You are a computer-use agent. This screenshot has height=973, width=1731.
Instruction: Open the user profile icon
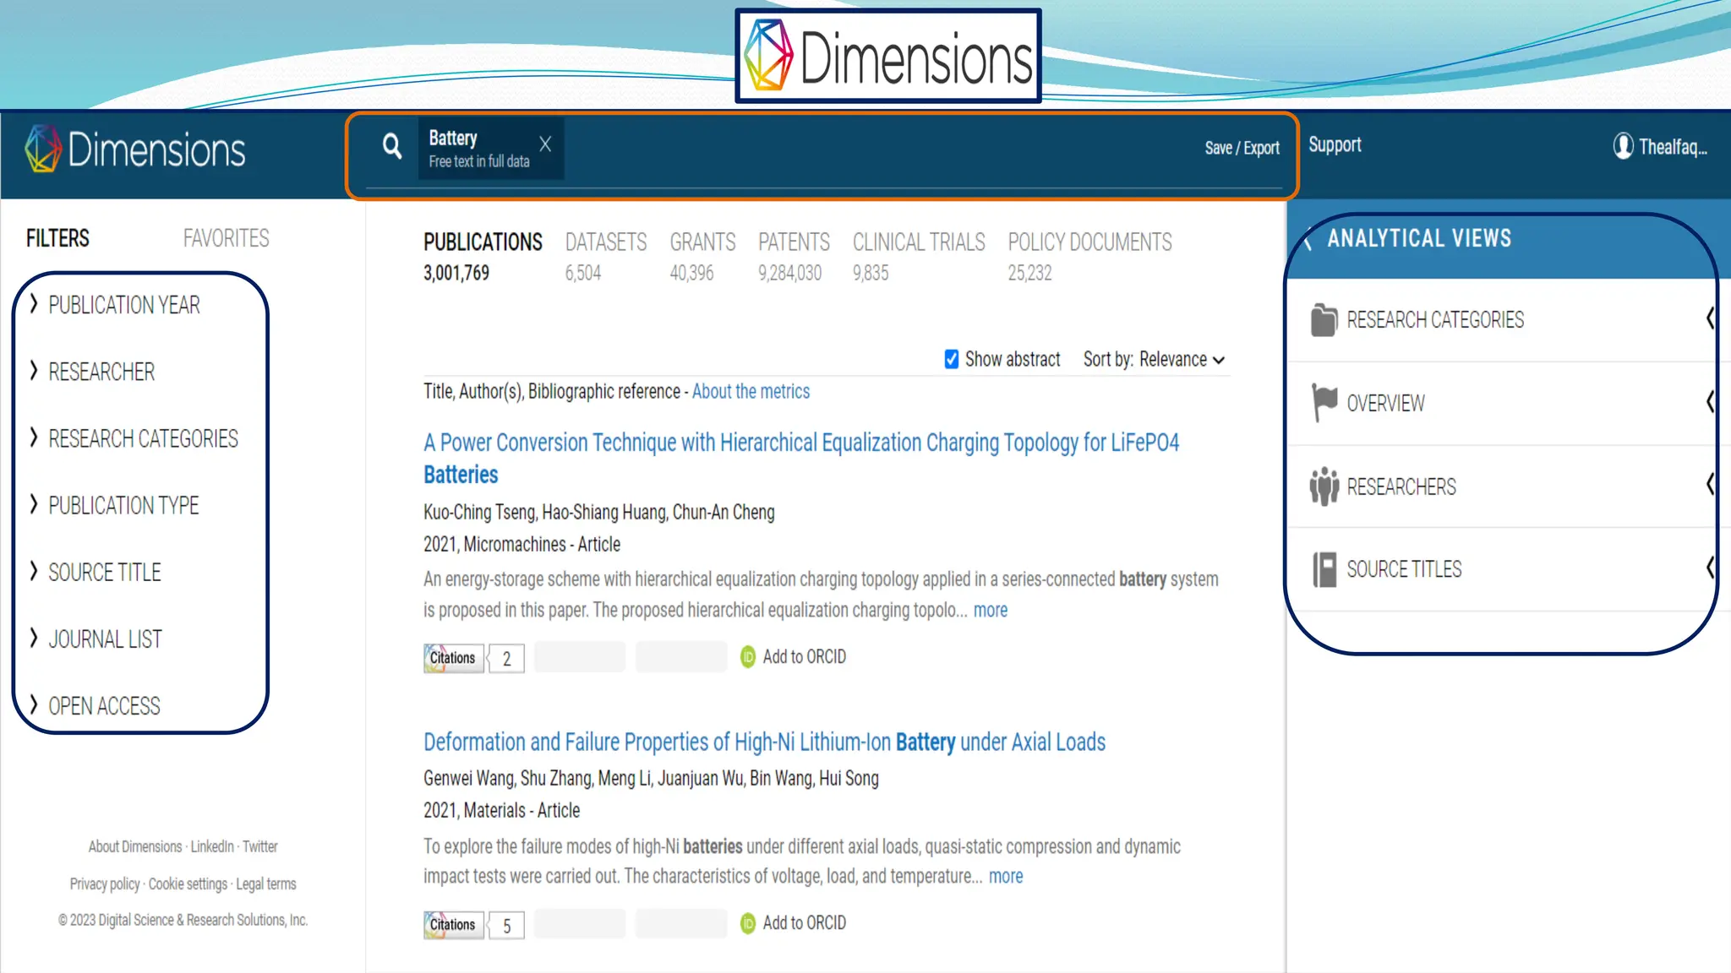1622,146
